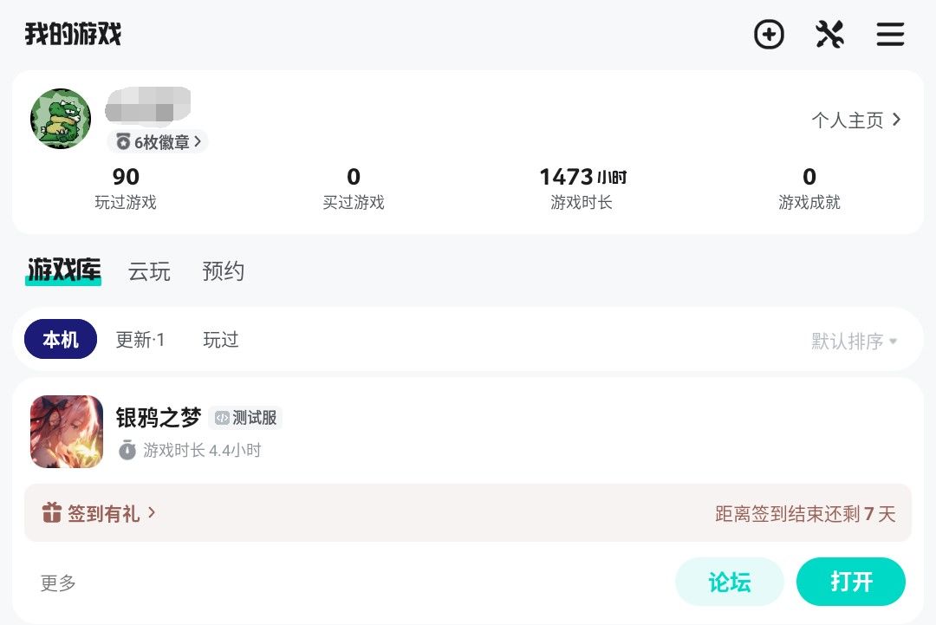Screen dimensions: 936x625
Task: Select the 本机 filter
Action: pyautogui.click(x=61, y=340)
